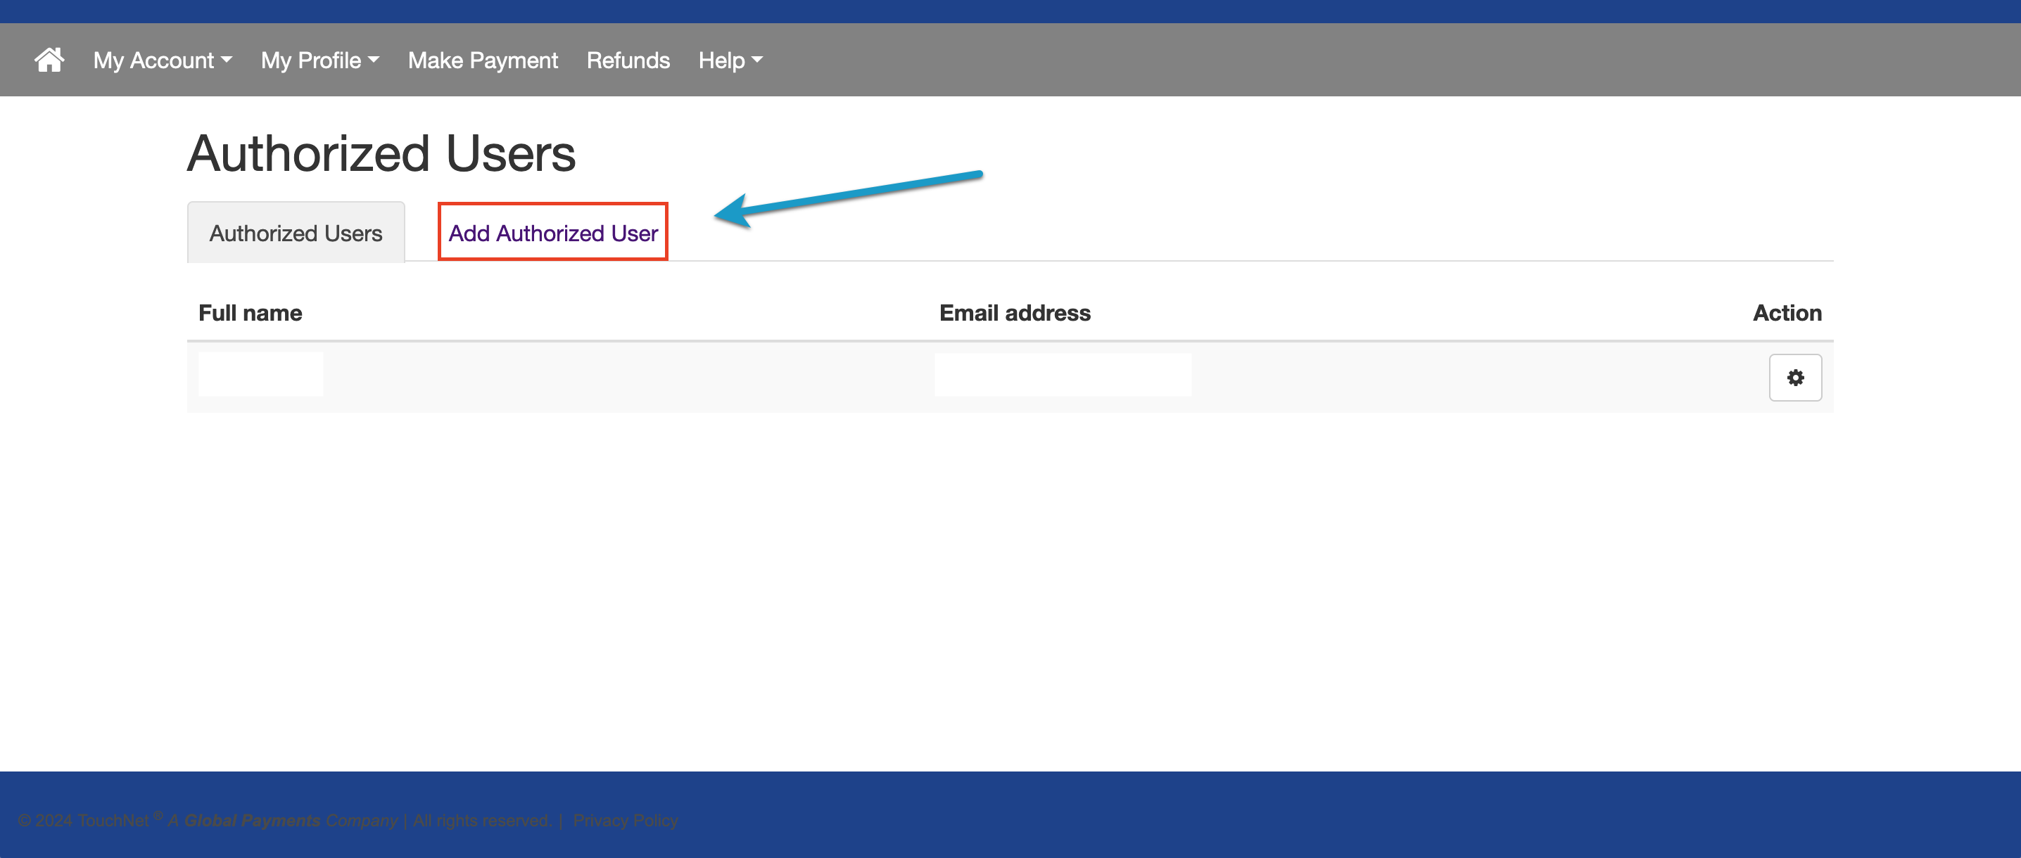Click the Home icon in navbar
This screenshot has height=858, width=2021.
coord(49,60)
